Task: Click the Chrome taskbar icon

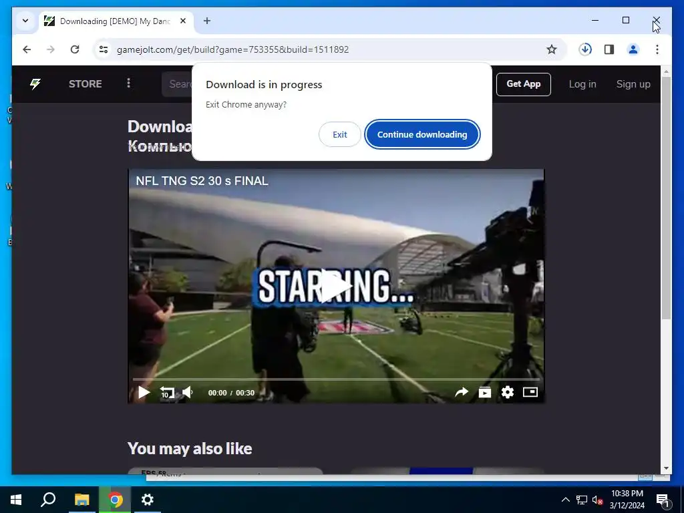Action: pos(115,500)
